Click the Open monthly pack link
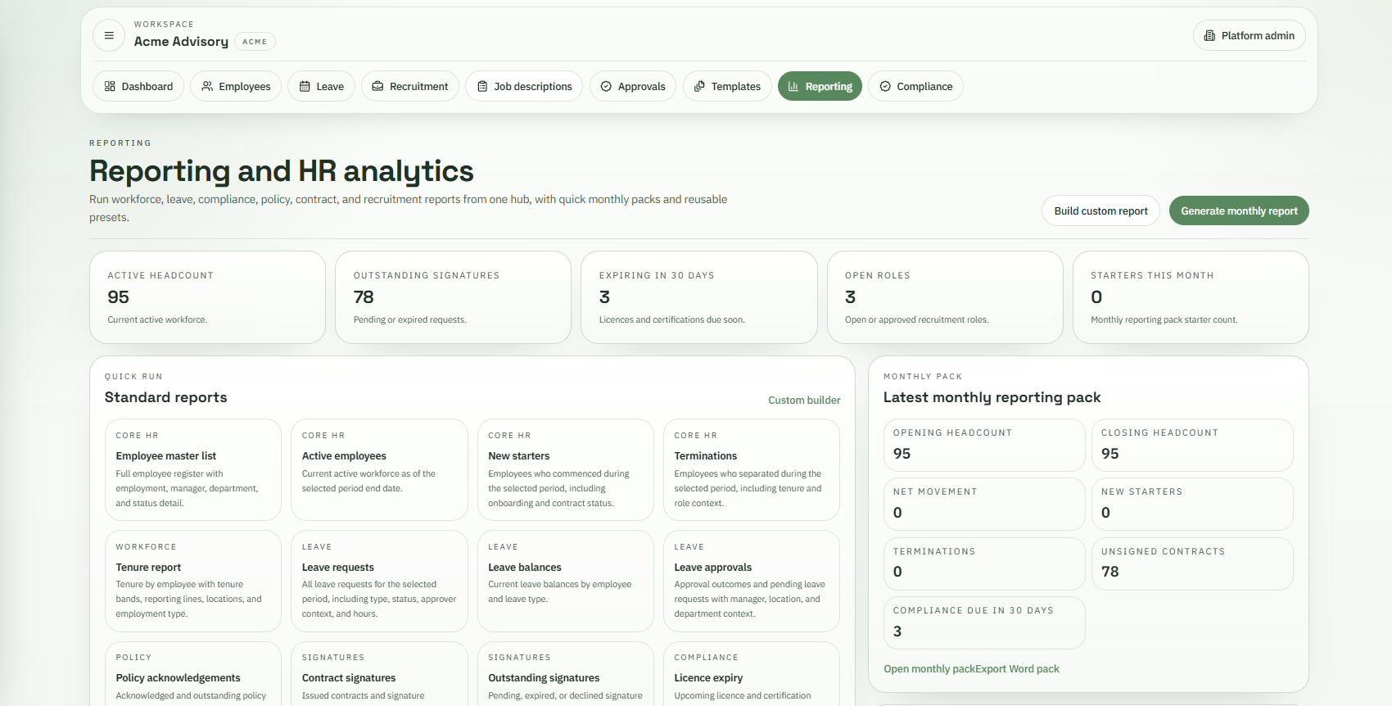 (x=929, y=669)
